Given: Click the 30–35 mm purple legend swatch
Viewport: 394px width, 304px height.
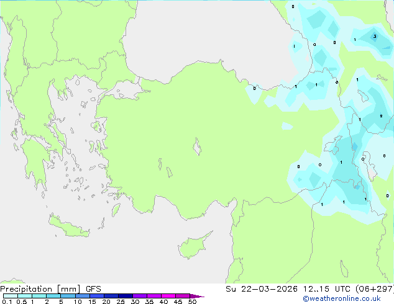Looking at the screenshot, I should 140,296.
